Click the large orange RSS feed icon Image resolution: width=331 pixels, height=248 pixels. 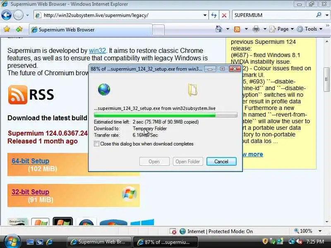coord(18,95)
